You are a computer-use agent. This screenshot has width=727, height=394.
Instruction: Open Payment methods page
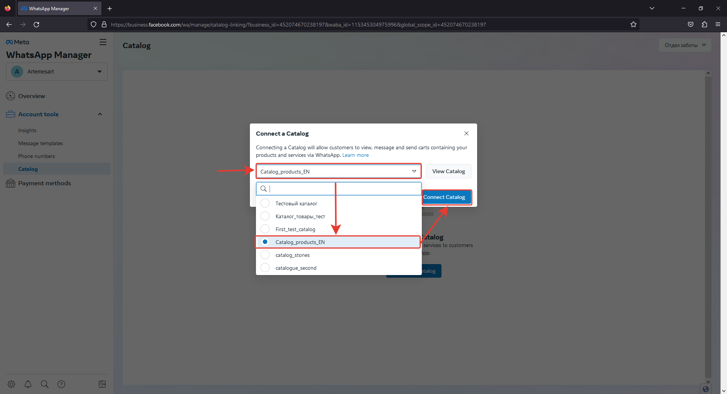[x=45, y=183]
